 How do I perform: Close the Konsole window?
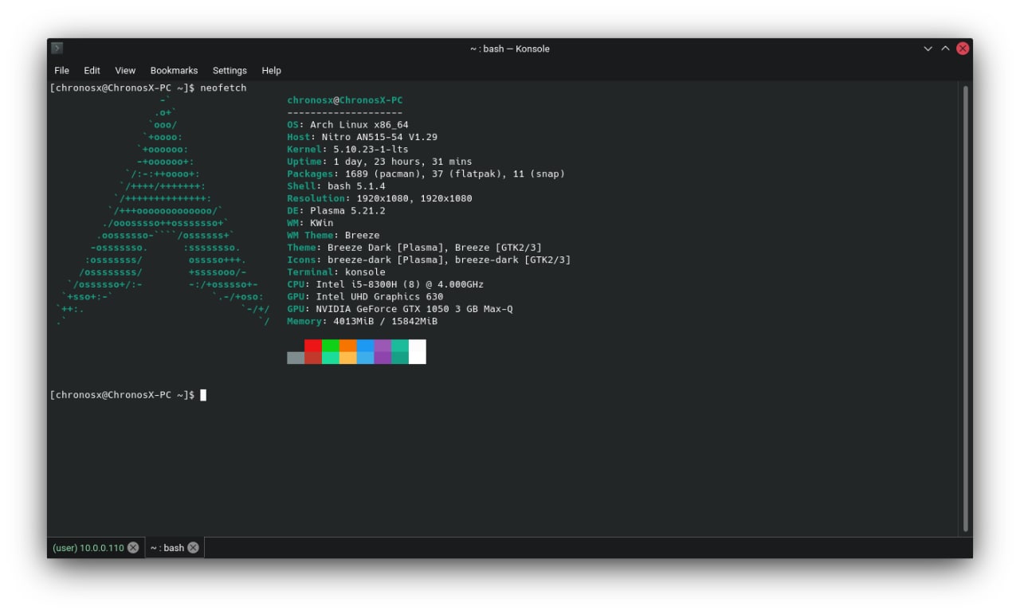click(x=963, y=49)
